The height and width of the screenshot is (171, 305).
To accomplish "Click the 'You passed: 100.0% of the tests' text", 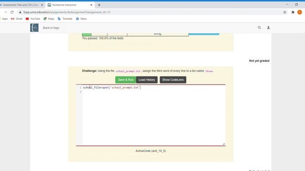I will pyautogui.click(x=103, y=38).
